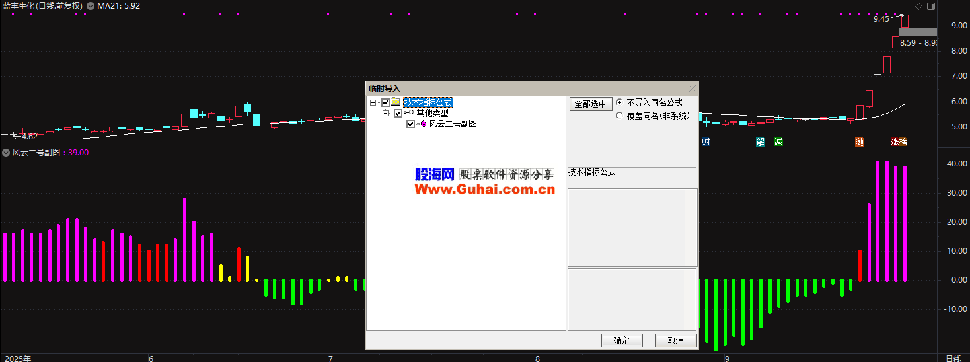Click the 解 event marker on chart
This screenshot has height=362, width=970.
(761, 141)
